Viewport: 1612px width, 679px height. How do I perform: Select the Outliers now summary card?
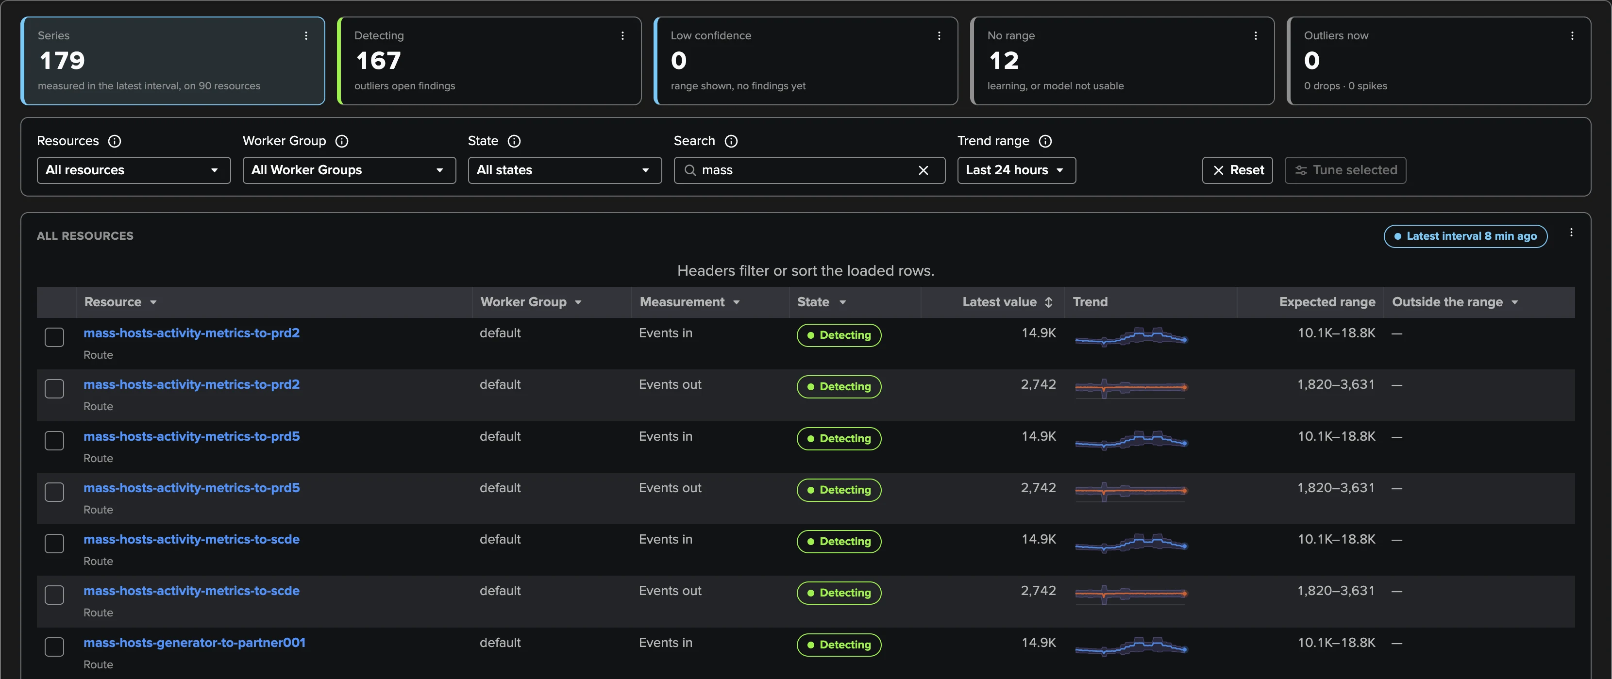pos(1439,61)
